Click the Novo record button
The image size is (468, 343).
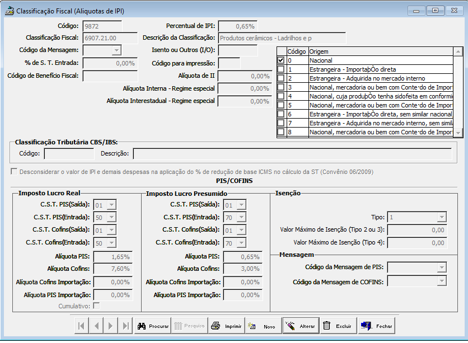pos(263,326)
